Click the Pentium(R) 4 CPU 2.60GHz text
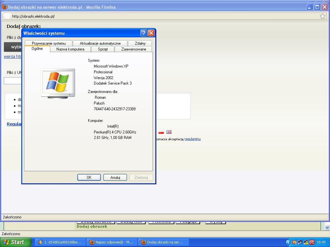Screen dimensions: 330x247 (x=115, y=132)
